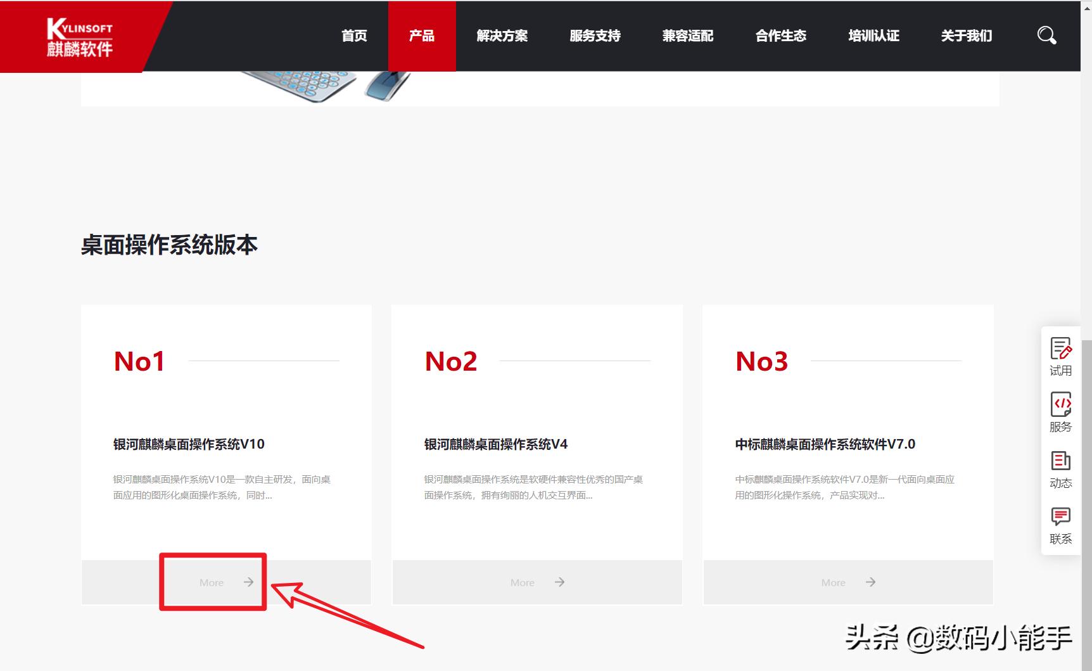Open the search magnifier icon
This screenshot has width=1092, height=671.
1046,35
